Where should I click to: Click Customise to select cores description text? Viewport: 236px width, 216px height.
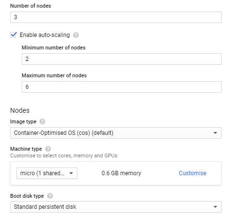pos(64,156)
